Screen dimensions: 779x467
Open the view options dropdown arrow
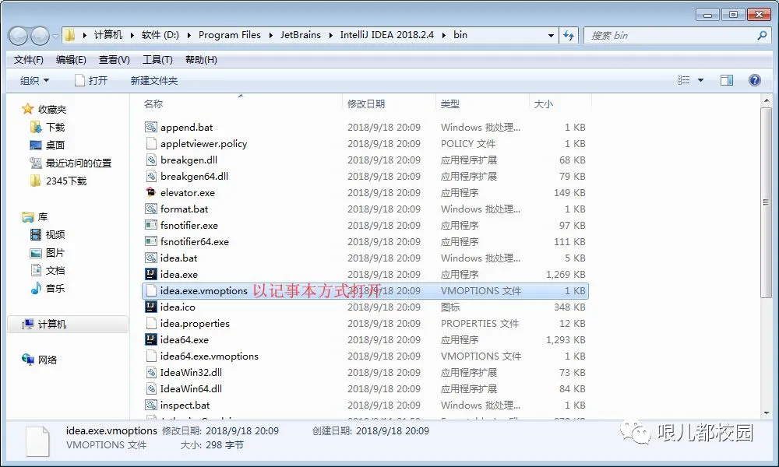(x=700, y=80)
